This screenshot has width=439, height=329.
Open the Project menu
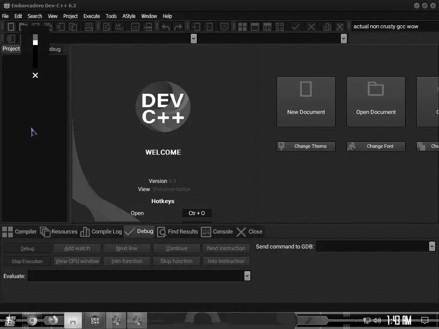pyautogui.click(x=70, y=16)
